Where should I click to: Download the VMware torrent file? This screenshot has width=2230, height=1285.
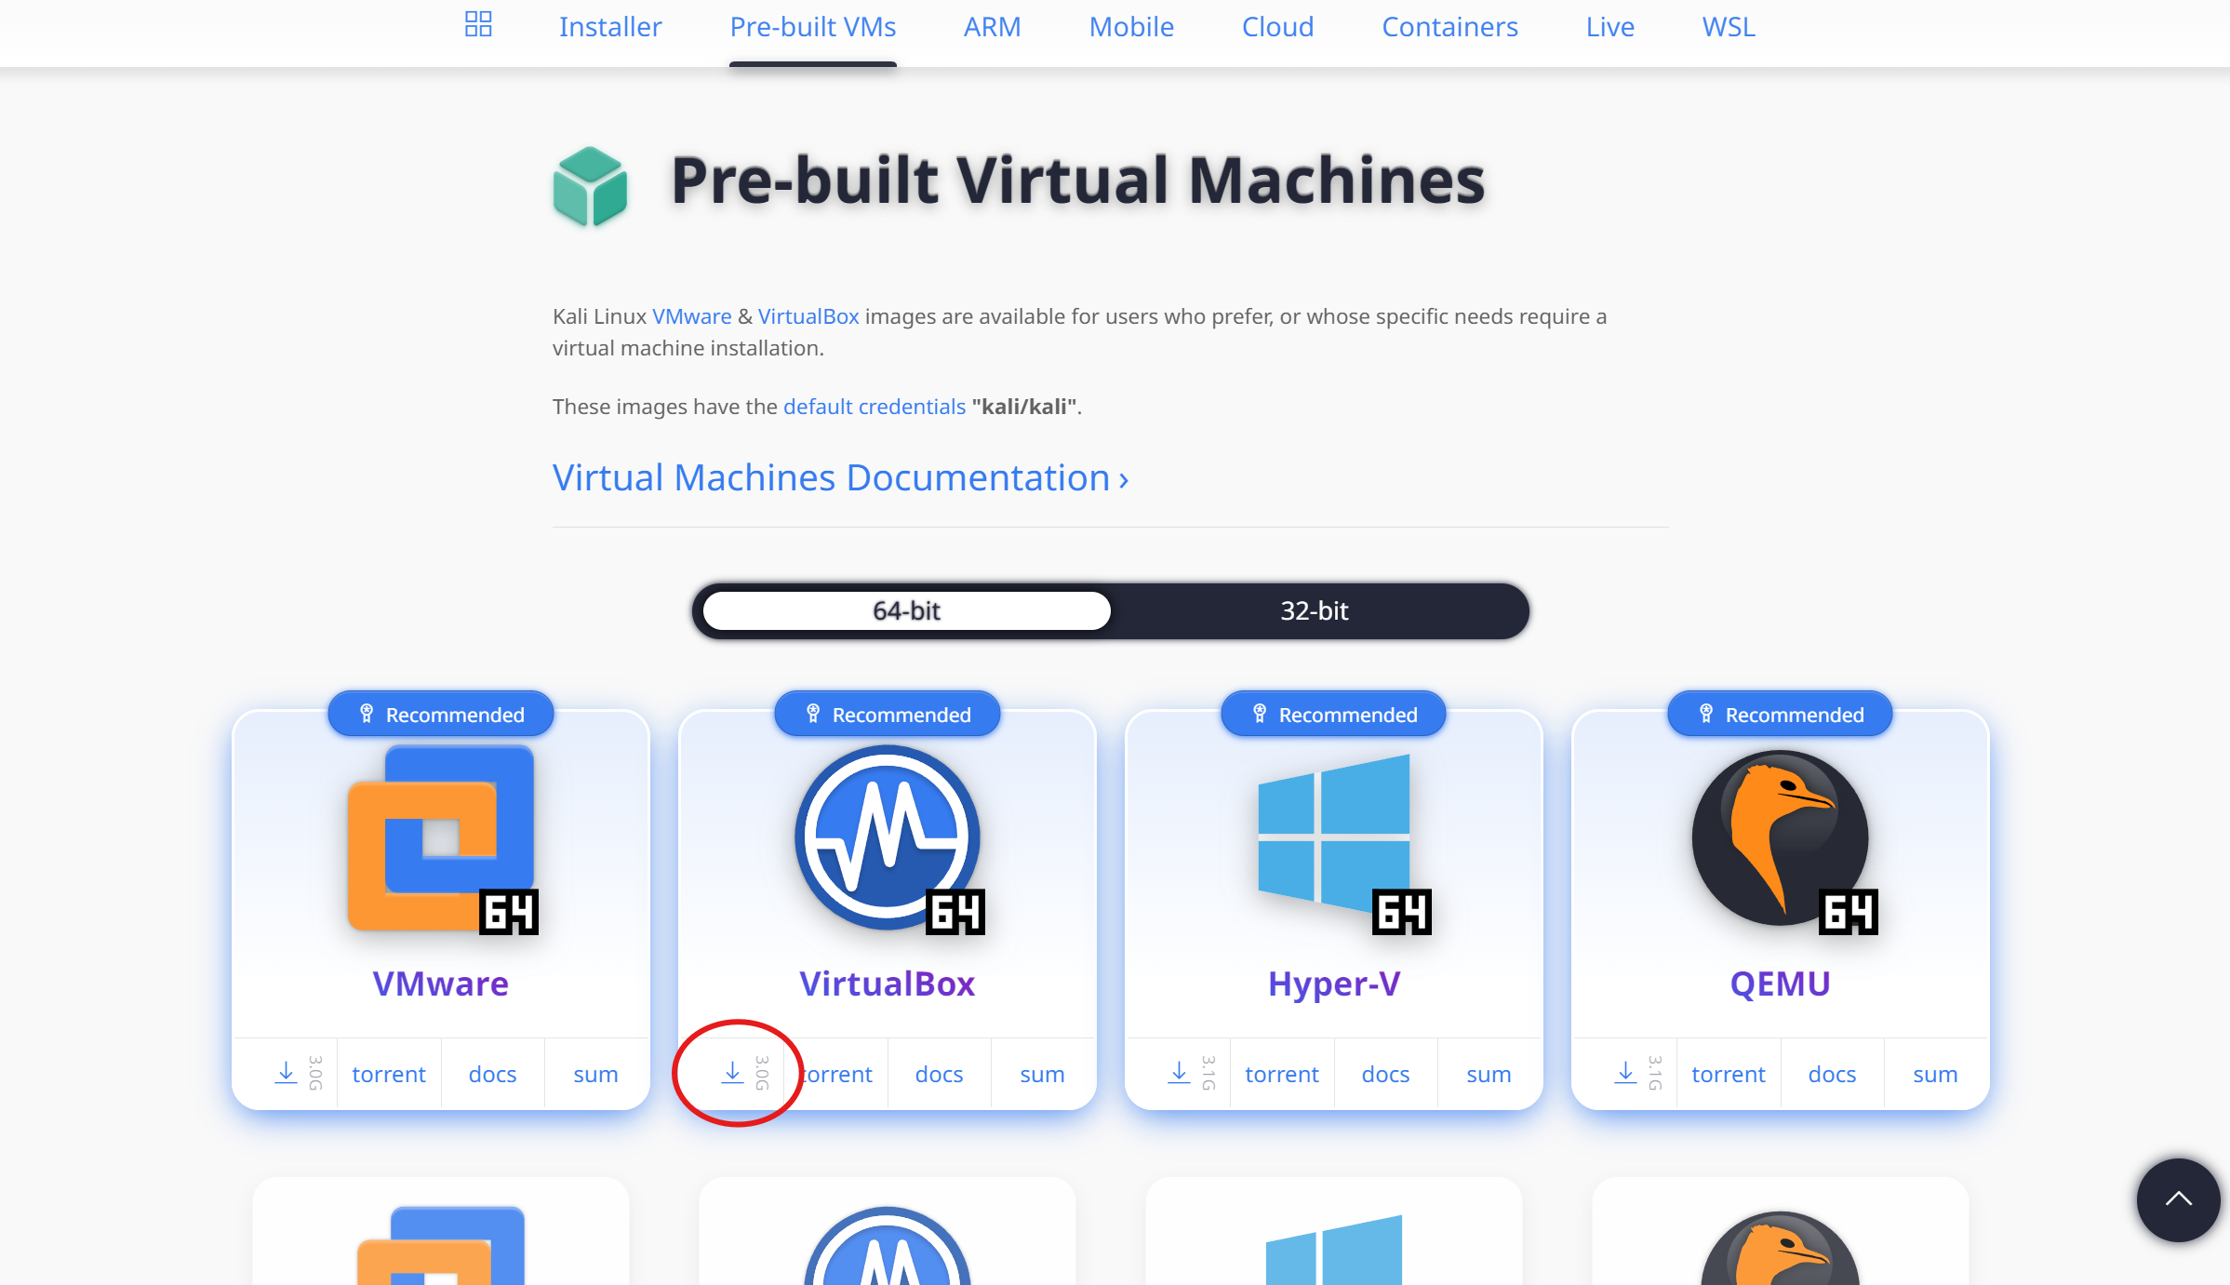point(388,1073)
